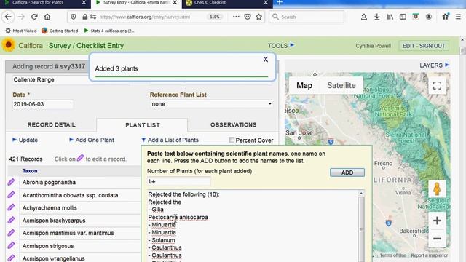
Task: Open Most Visited bookmarks
Action: click(x=21, y=31)
